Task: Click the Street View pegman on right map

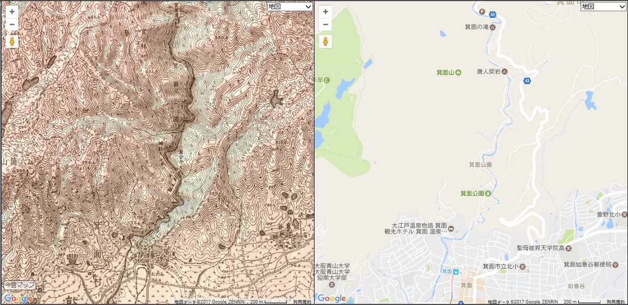Action: [x=325, y=41]
